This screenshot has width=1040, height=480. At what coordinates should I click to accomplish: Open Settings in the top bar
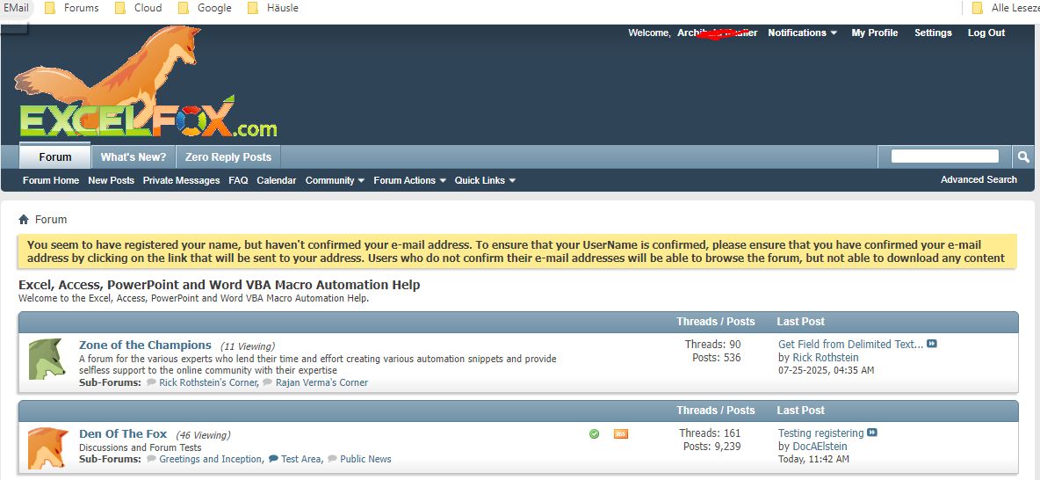[x=933, y=33]
